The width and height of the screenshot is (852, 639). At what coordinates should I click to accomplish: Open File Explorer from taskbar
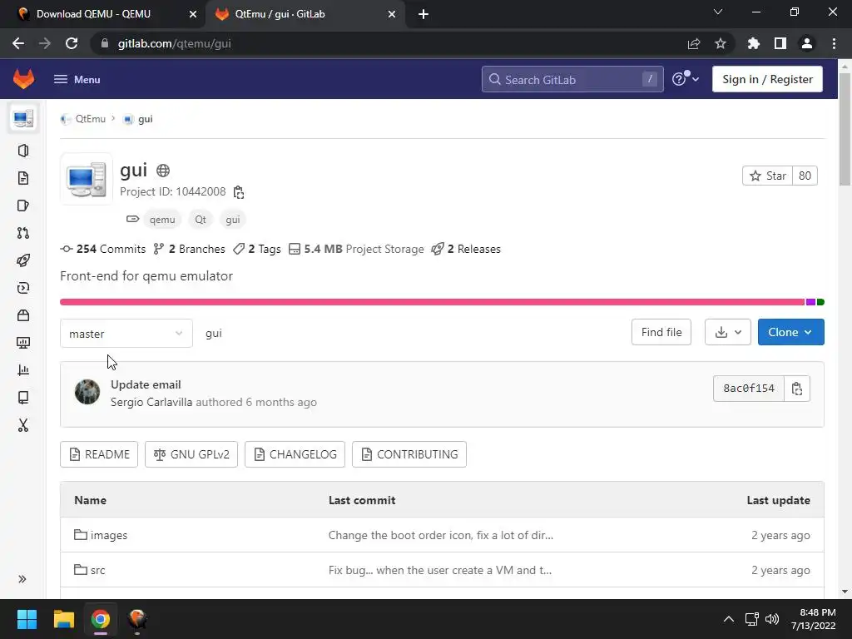[63, 619]
